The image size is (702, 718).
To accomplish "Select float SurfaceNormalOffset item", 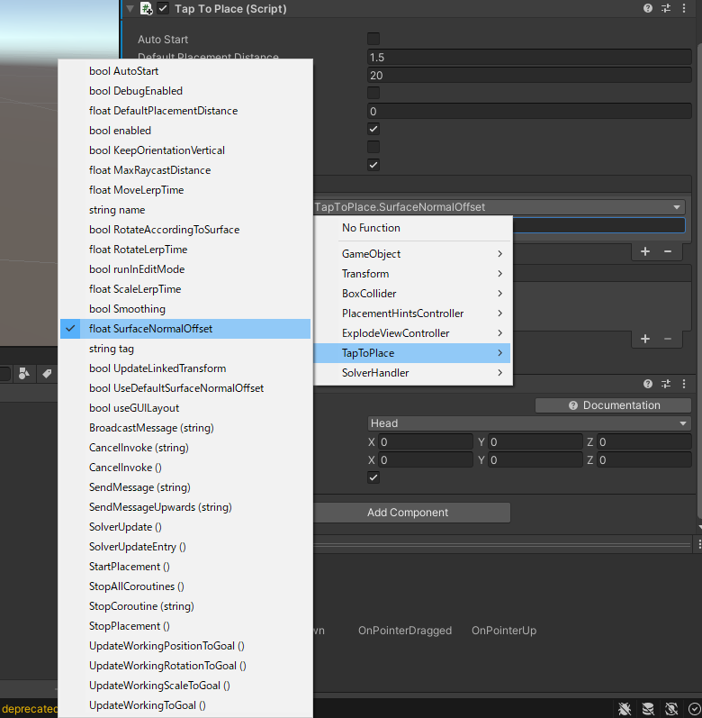I will (185, 329).
